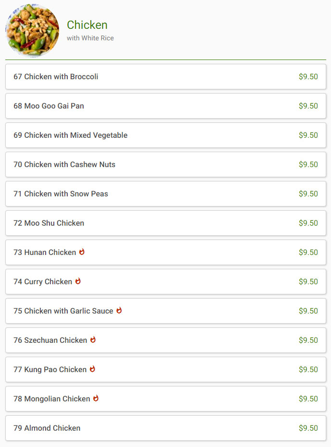The image size is (331, 447).
Task: Select 67 Chicken with Broccoli
Action: [165, 77]
